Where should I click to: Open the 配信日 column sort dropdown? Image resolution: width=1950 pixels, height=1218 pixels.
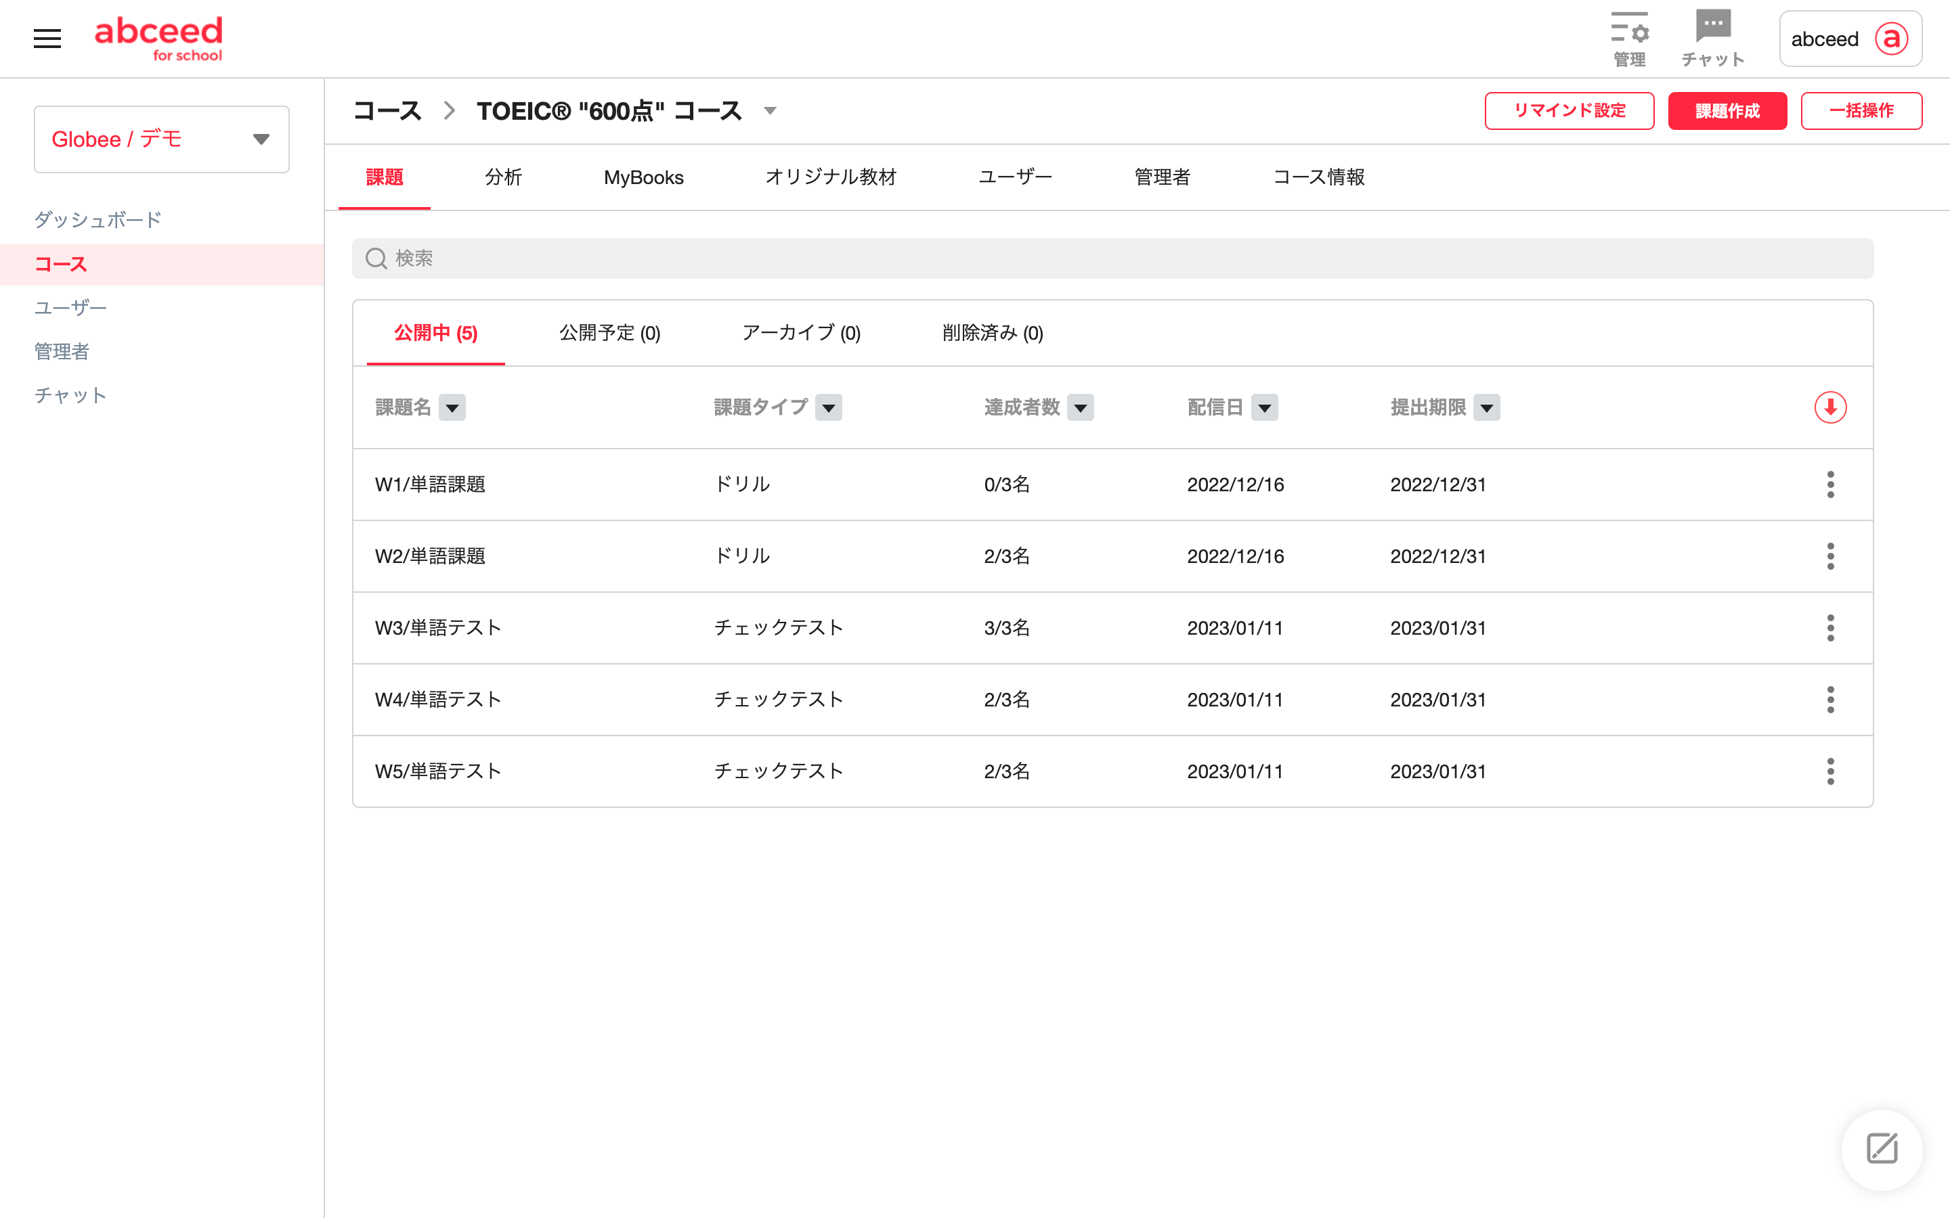(x=1264, y=407)
